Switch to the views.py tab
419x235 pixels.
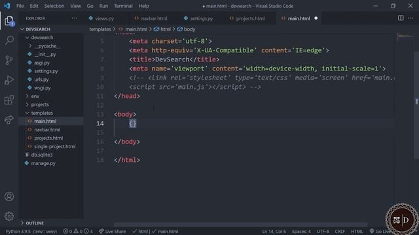pyautogui.click(x=105, y=18)
